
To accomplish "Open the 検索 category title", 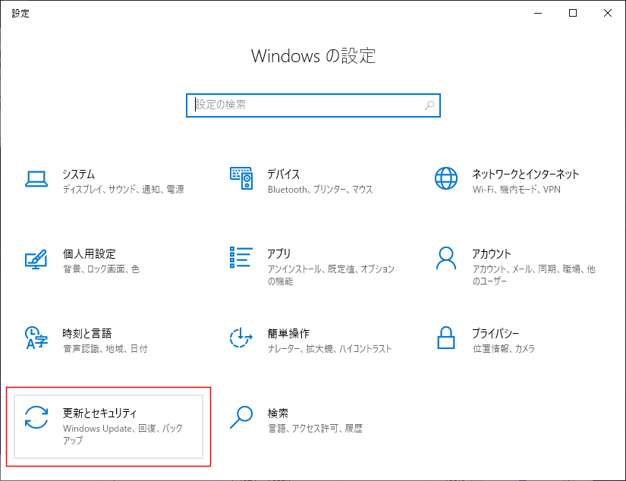I will coord(278,413).
